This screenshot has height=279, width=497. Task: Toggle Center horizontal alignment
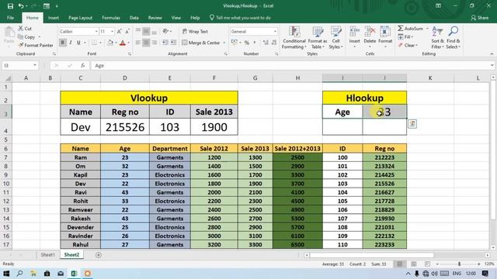click(146, 43)
